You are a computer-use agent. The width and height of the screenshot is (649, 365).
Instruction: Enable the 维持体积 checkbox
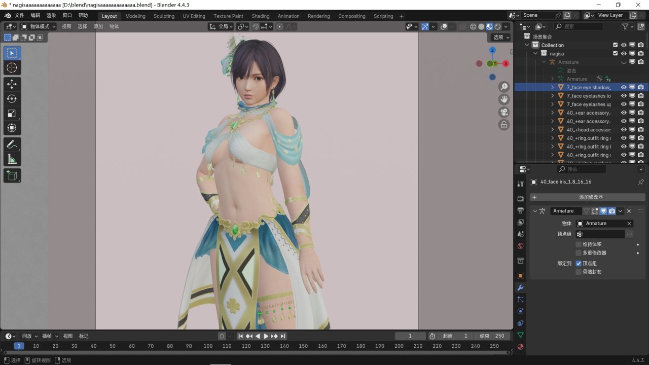coord(579,244)
